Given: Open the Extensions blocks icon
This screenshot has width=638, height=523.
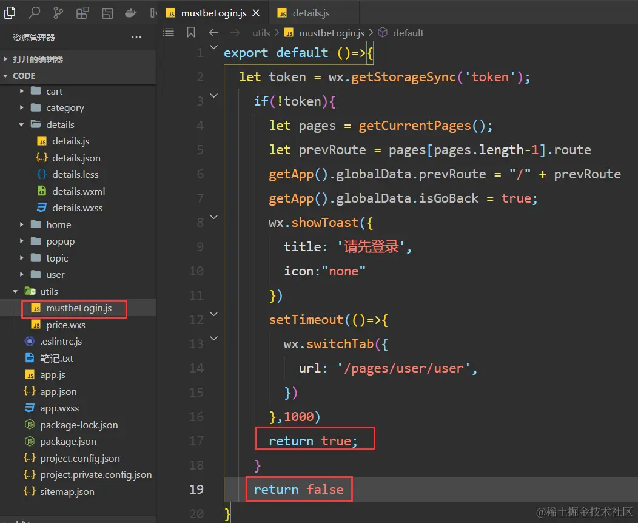Looking at the screenshot, I should [82, 13].
